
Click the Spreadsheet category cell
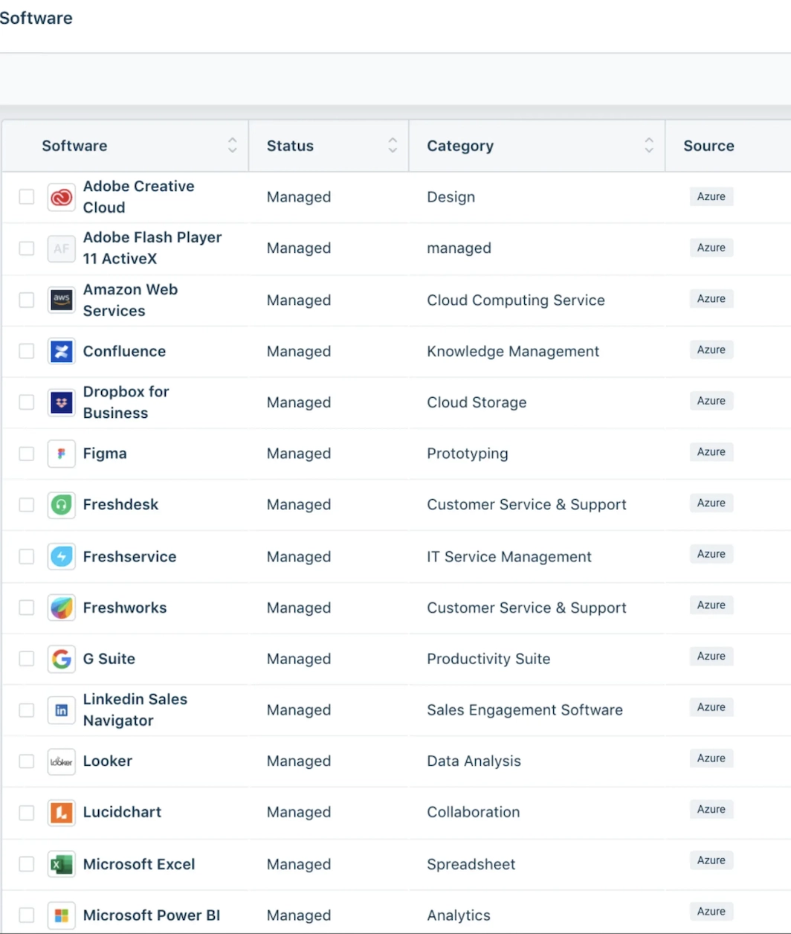point(471,864)
